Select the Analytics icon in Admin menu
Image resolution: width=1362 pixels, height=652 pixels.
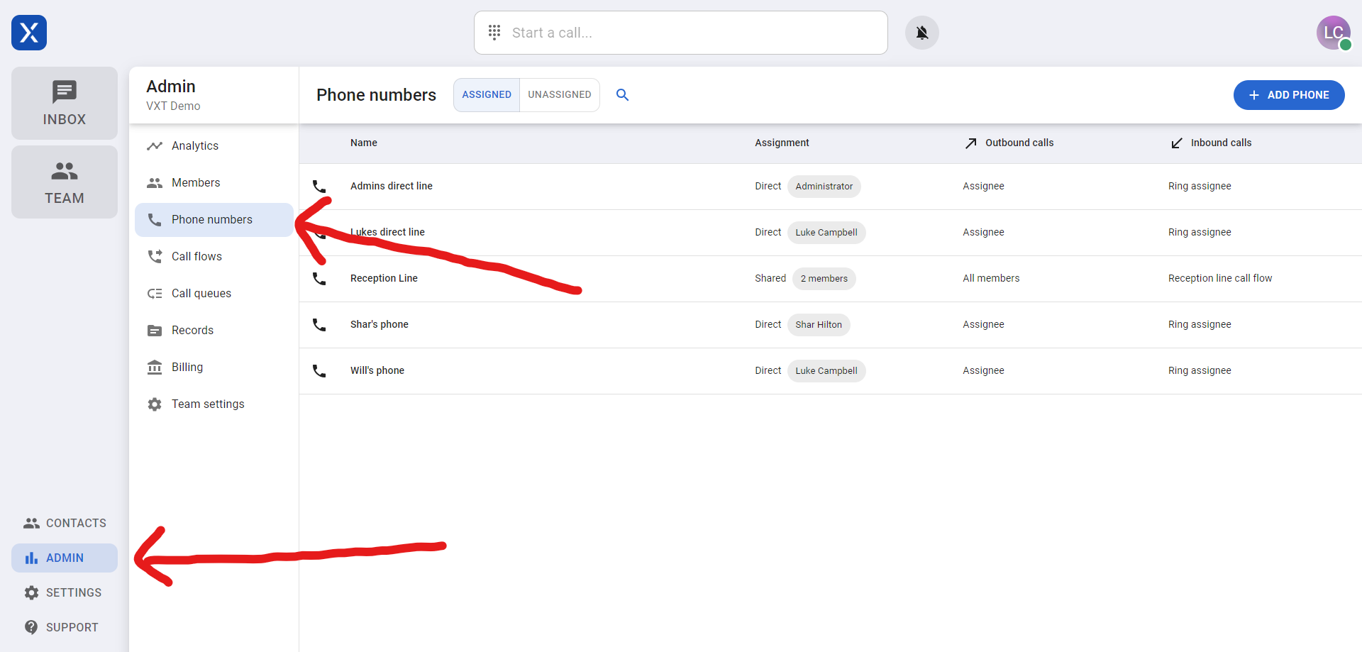click(x=155, y=145)
